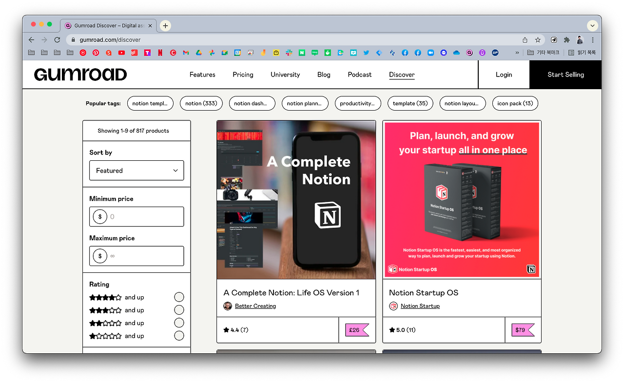
Task: Filter by the notion (333) tag
Action: (x=201, y=103)
